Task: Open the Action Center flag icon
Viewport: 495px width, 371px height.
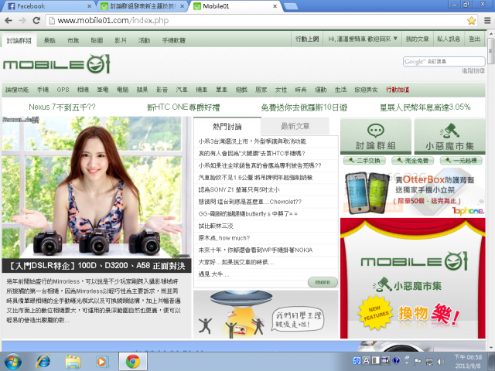Action: (418, 362)
